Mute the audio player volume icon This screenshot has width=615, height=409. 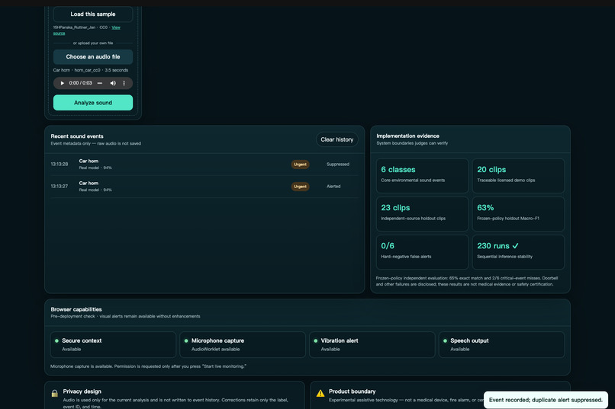[113, 83]
